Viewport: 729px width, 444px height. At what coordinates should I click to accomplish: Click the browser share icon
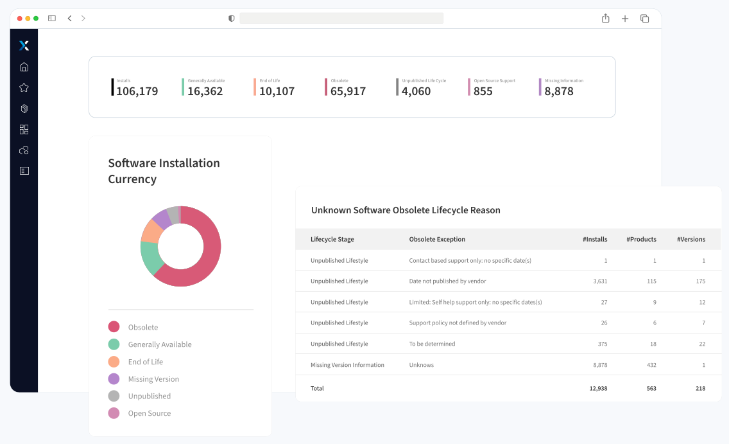[605, 18]
